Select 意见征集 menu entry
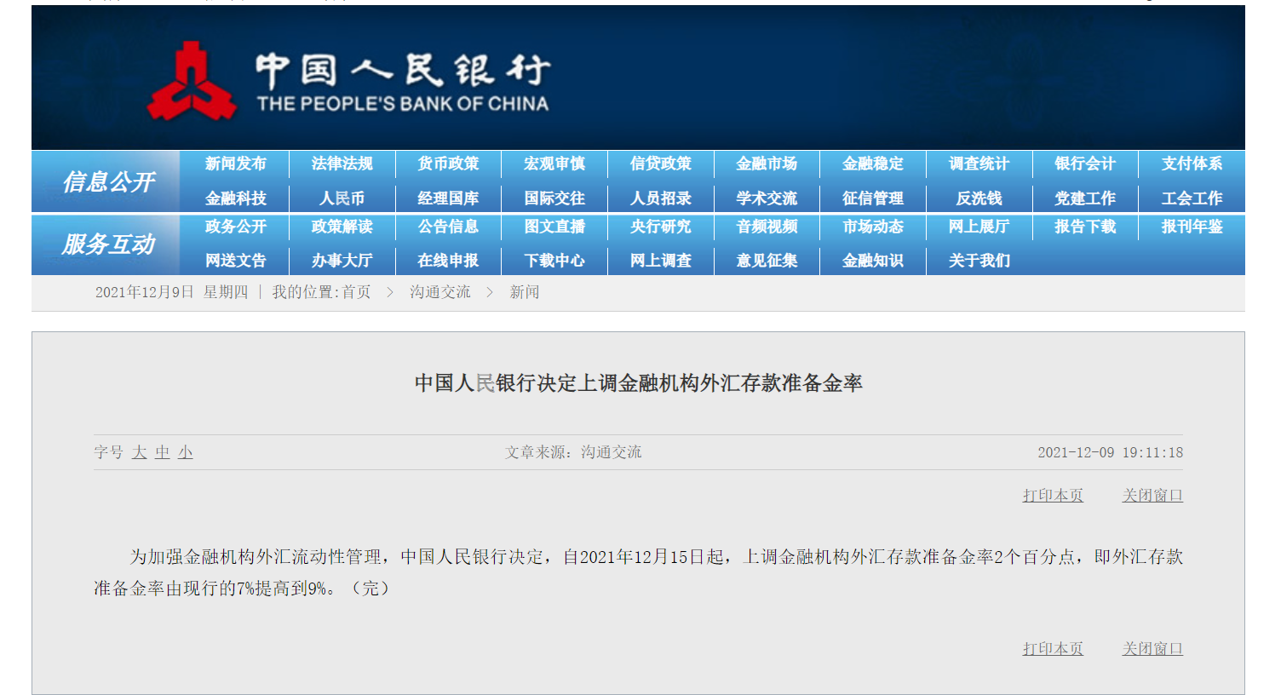 click(767, 261)
